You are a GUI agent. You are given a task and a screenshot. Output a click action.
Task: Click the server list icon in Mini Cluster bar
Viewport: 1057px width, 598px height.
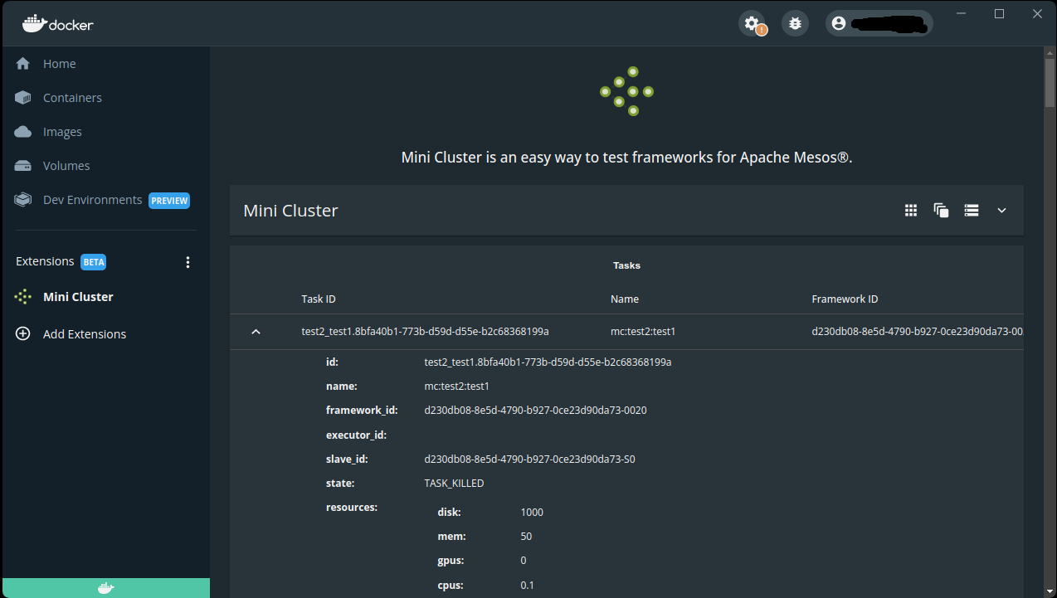972,211
